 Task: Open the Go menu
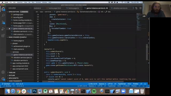(x=29, y=2)
